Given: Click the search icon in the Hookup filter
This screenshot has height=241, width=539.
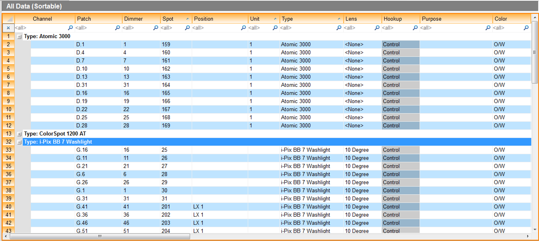Looking at the screenshot, I should pyautogui.click(x=415, y=28).
